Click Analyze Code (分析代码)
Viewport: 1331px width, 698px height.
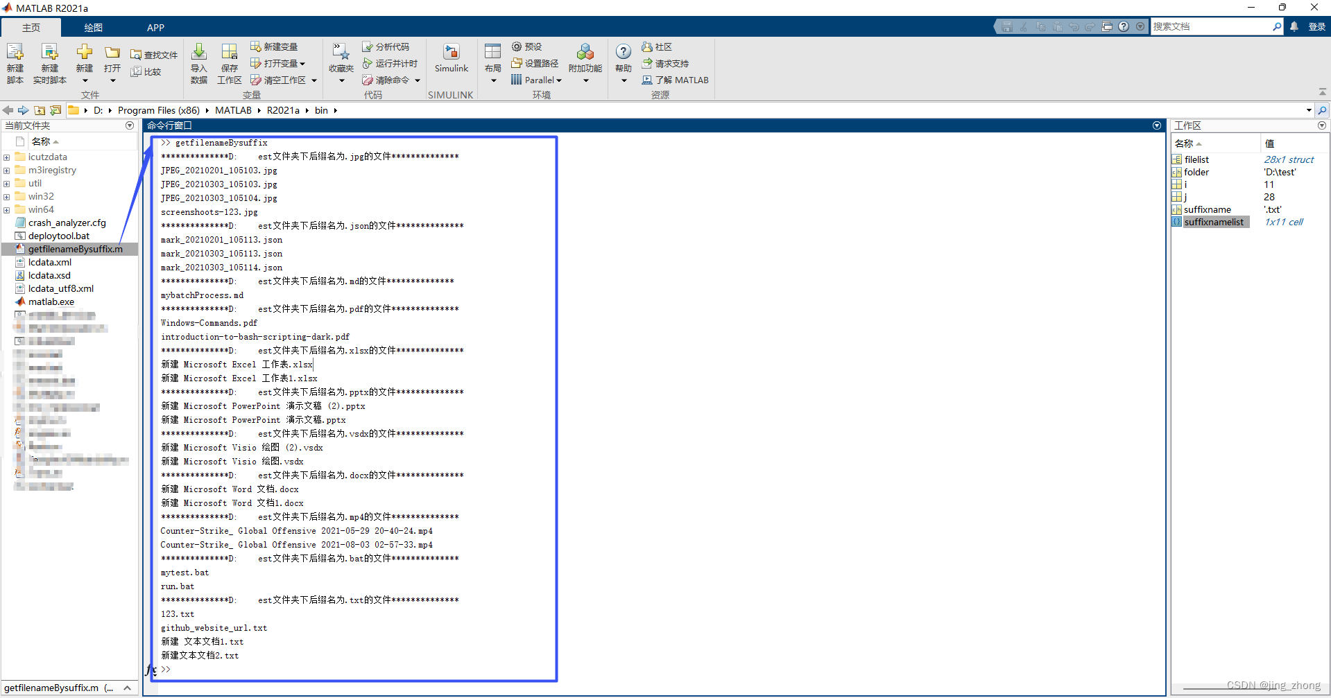point(386,46)
